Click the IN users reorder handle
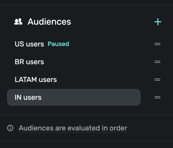 coord(157,97)
